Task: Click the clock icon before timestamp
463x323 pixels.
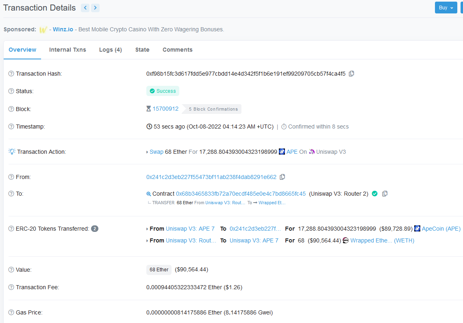Action: click(150, 127)
